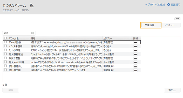Screen dimensions: 183x98
Task: Select the スペック不足 alarm name
Action: point(15,50)
